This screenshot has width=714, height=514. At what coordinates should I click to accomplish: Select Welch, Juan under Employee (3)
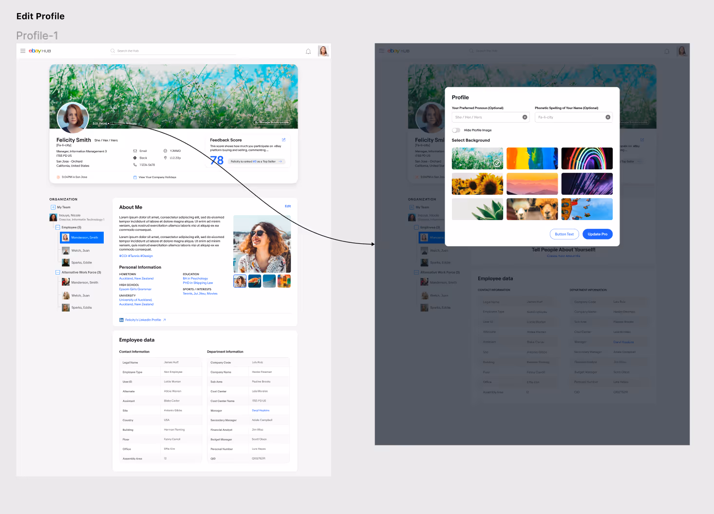coord(76,251)
